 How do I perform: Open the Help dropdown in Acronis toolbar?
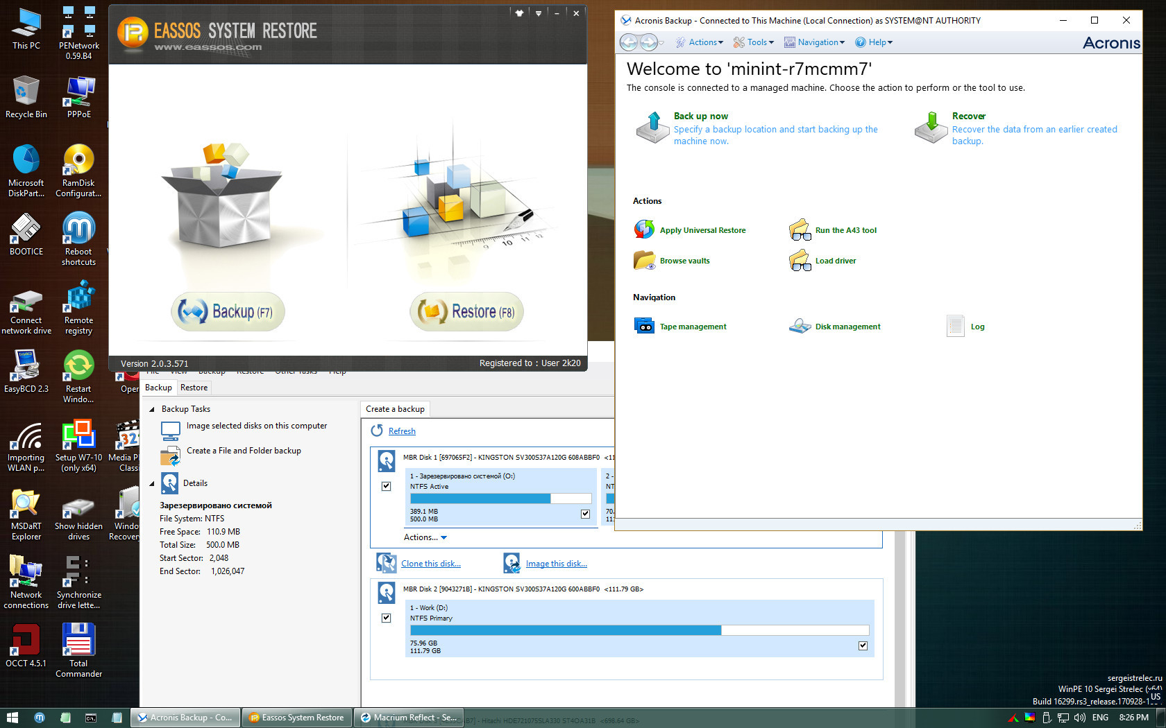tap(874, 42)
